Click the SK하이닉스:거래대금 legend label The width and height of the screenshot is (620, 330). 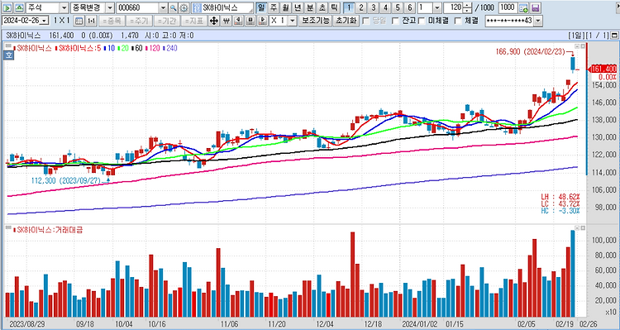(x=48, y=230)
